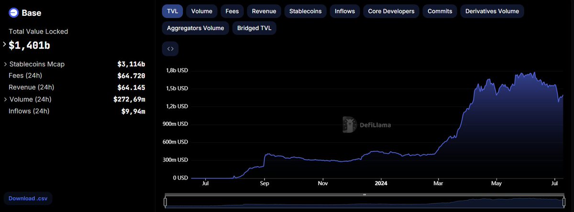The image size is (574, 212).
Task: Click the Nov label on the time axis
Action: point(323,183)
